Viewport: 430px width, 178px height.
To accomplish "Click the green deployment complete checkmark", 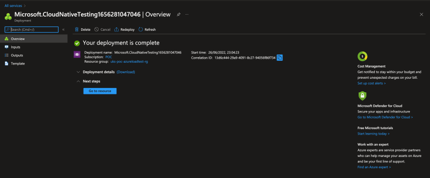I will (77, 43).
